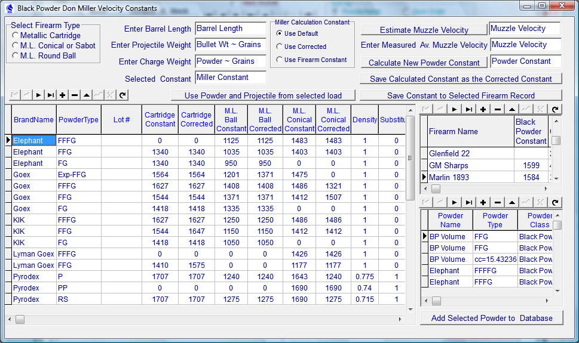Select the GM Sharps firearm row
This screenshot has width=579, height=343.
(x=449, y=165)
